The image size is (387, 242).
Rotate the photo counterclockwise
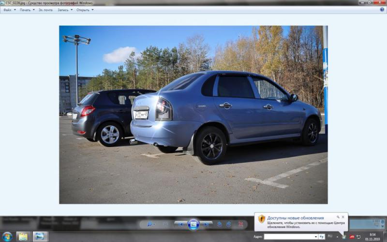click(x=219, y=224)
